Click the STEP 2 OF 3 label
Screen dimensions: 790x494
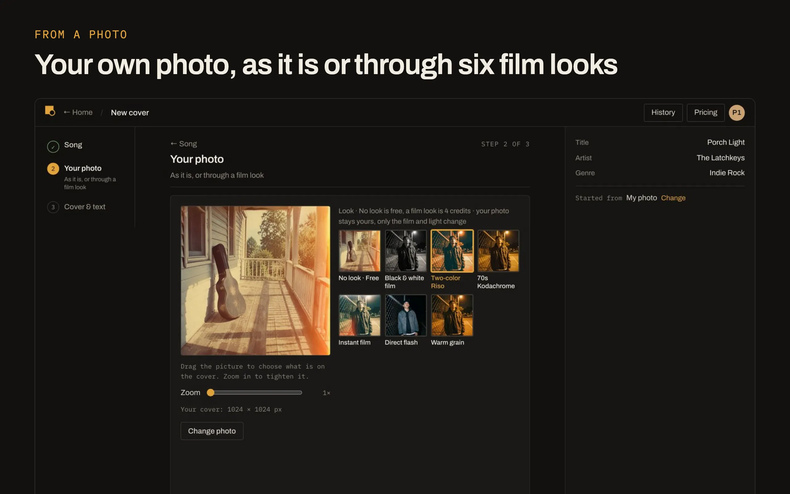point(505,144)
